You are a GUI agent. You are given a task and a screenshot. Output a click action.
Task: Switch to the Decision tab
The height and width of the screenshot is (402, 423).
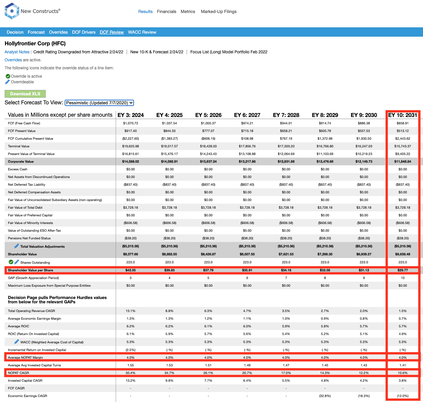click(x=15, y=32)
